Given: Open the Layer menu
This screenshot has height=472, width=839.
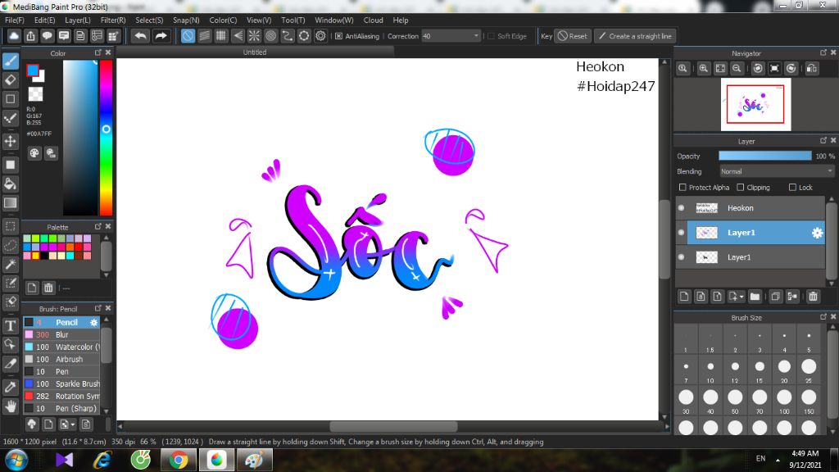Looking at the screenshot, I should coord(78,20).
